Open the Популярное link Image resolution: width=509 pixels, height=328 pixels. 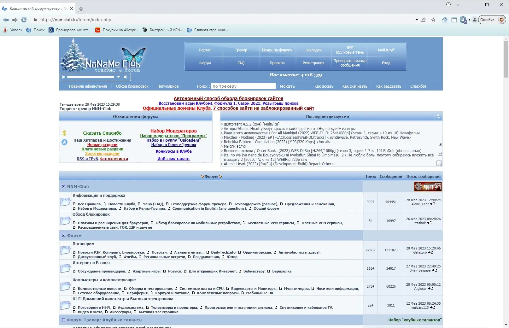168,86
